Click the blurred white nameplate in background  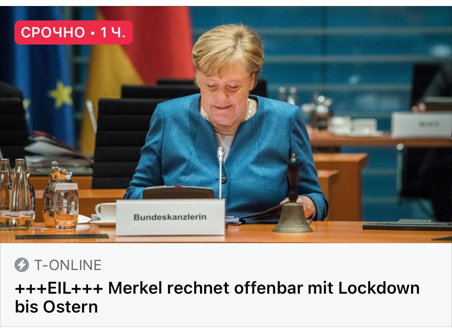[421, 125]
